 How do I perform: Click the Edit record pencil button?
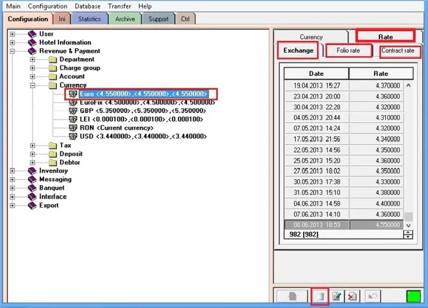tap(337, 296)
